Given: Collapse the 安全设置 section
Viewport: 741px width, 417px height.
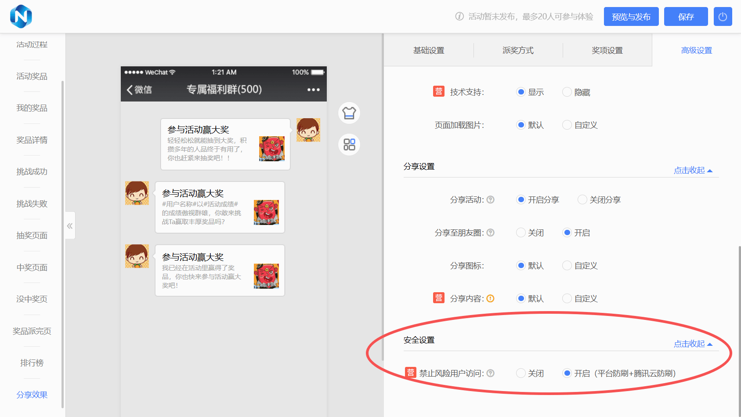Looking at the screenshot, I should 693,344.
